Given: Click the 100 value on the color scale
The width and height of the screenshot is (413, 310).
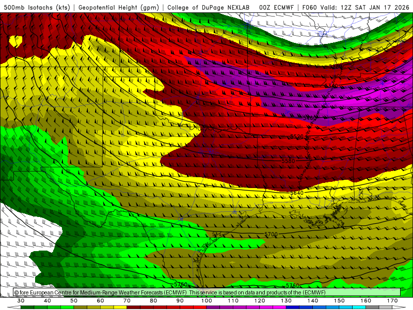Looking at the screenshot, I should 206,301.
